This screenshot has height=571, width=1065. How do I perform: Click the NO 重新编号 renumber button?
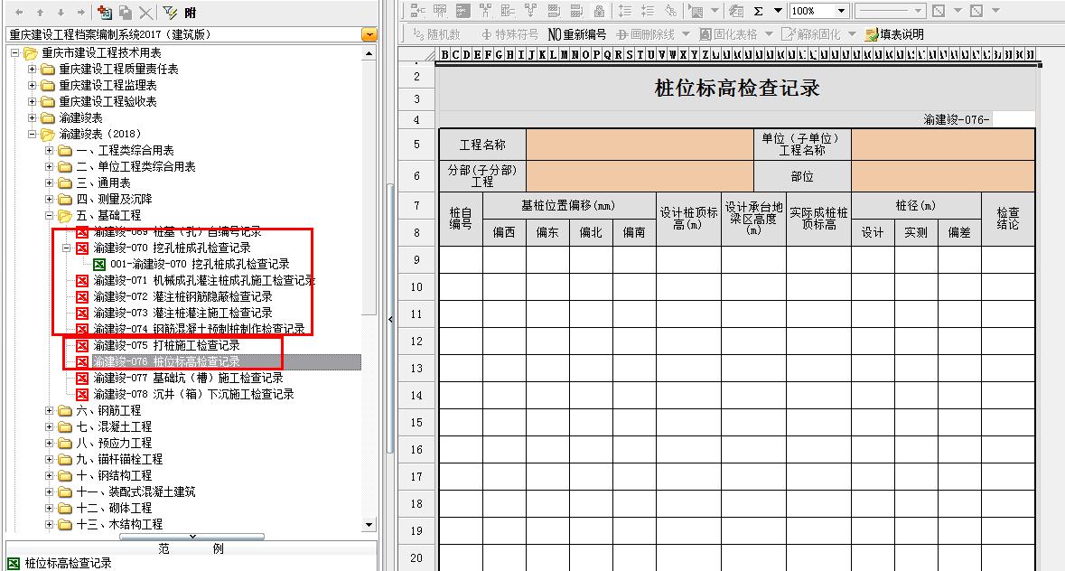click(577, 34)
